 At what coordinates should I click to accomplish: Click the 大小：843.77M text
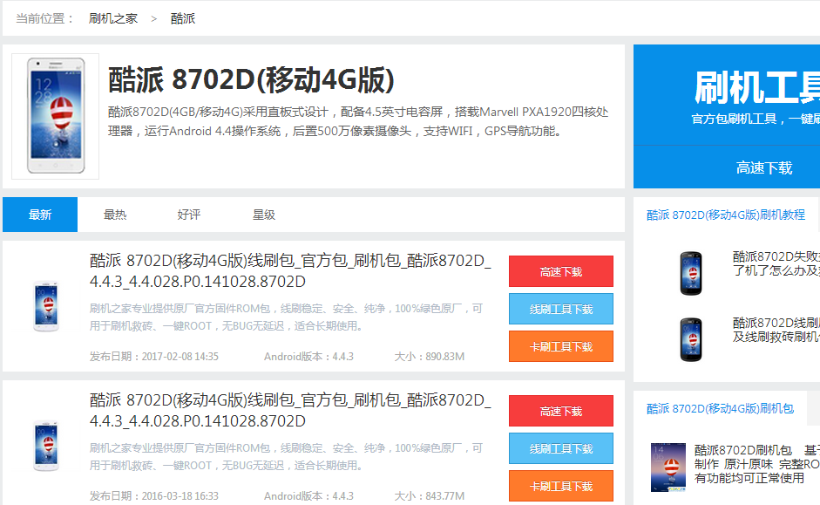click(429, 495)
